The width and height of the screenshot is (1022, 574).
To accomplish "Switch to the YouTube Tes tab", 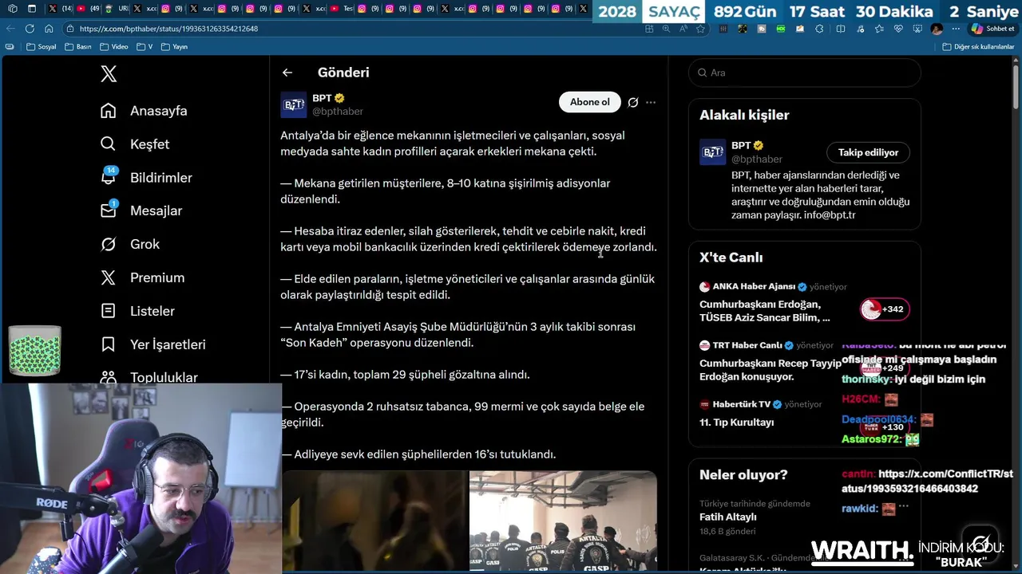I will point(342,9).
